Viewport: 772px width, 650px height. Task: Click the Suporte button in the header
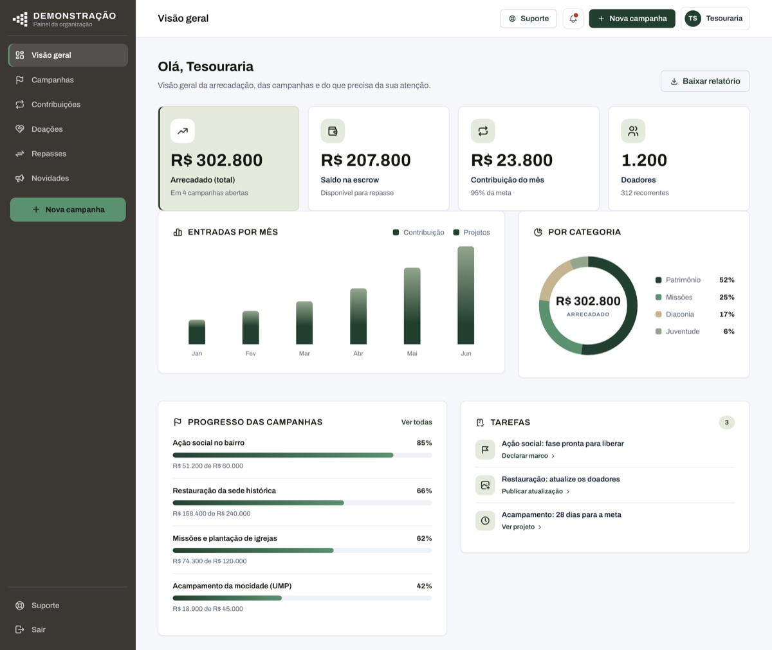coord(528,19)
